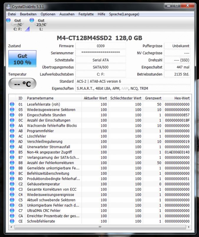199x237 pixels.
Task: Open the Aussehen menu
Action: (67, 14)
